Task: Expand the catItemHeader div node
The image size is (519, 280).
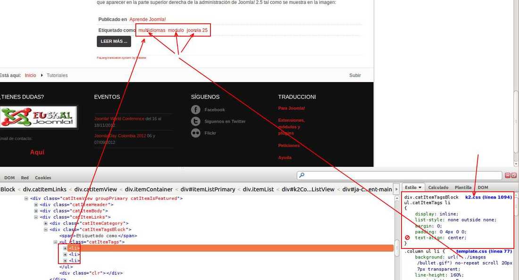Action: 36,205
